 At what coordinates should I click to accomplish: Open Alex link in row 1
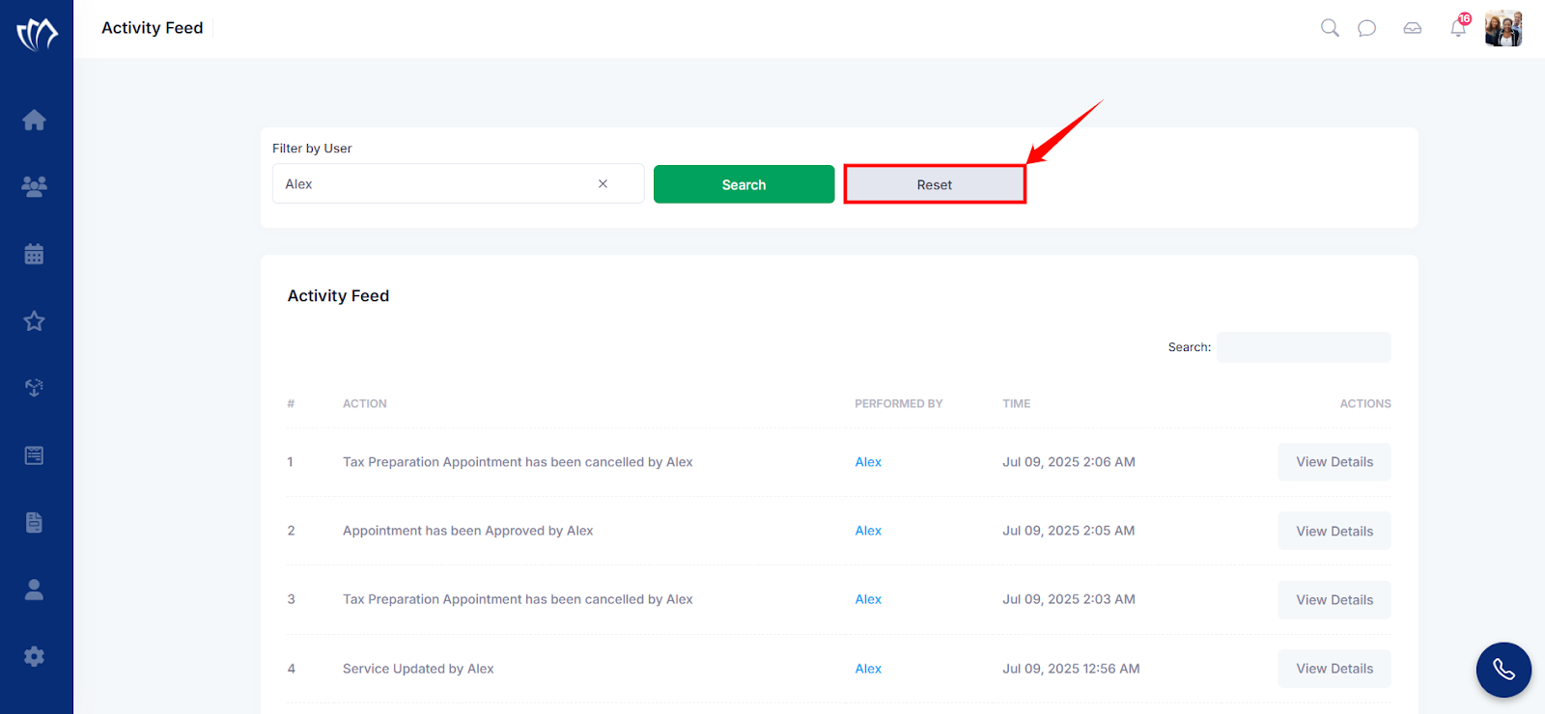point(868,462)
